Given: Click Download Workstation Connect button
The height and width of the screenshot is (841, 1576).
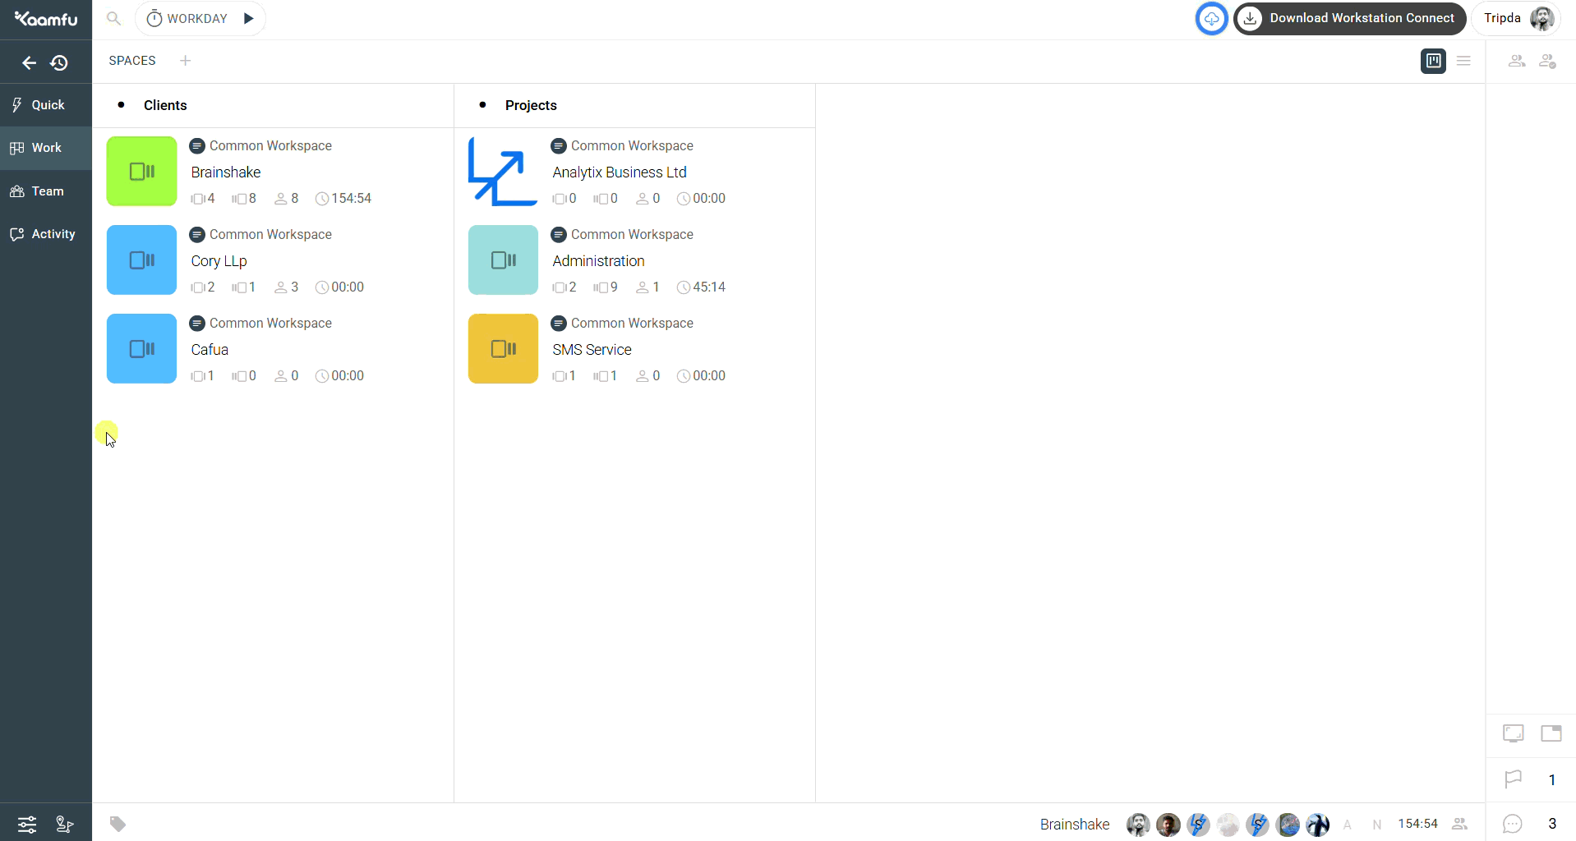Looking at the screenshot, I should click(1349, 18).
